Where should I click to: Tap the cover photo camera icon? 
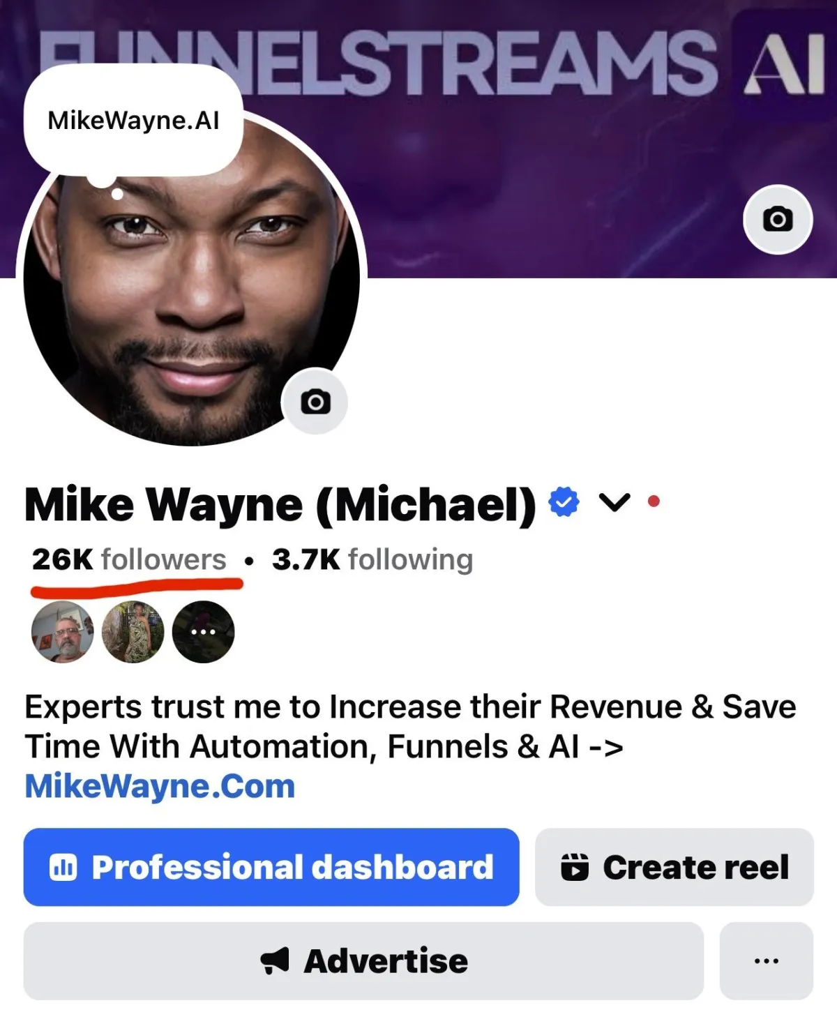pyautogui.click(x=778, y=219)
